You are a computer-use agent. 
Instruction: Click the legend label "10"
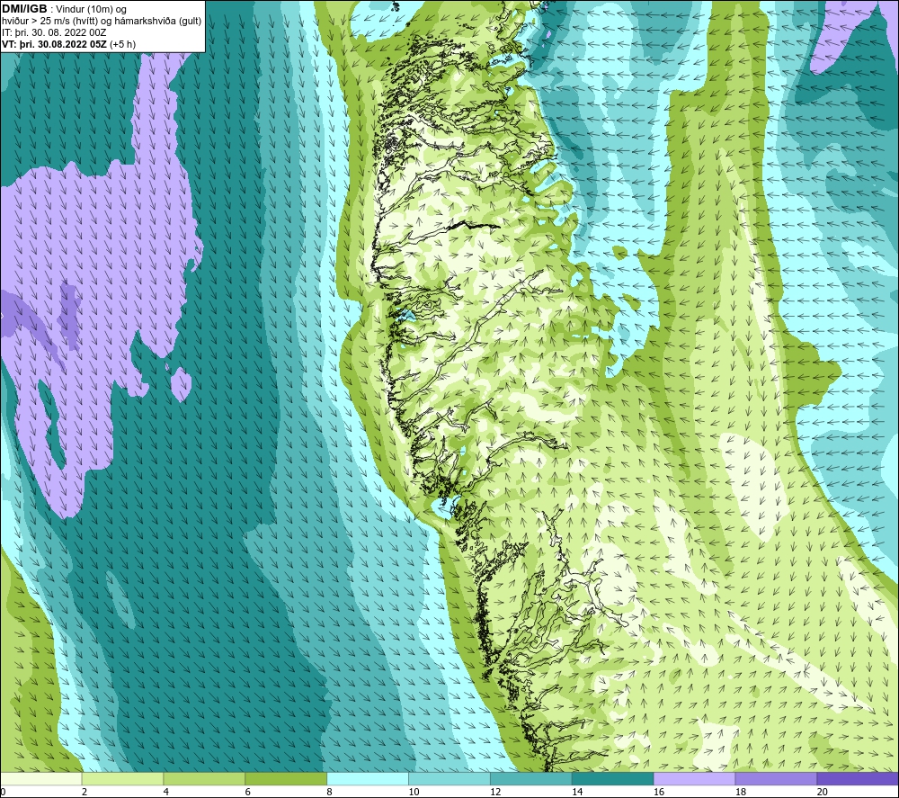click(414, 792)
